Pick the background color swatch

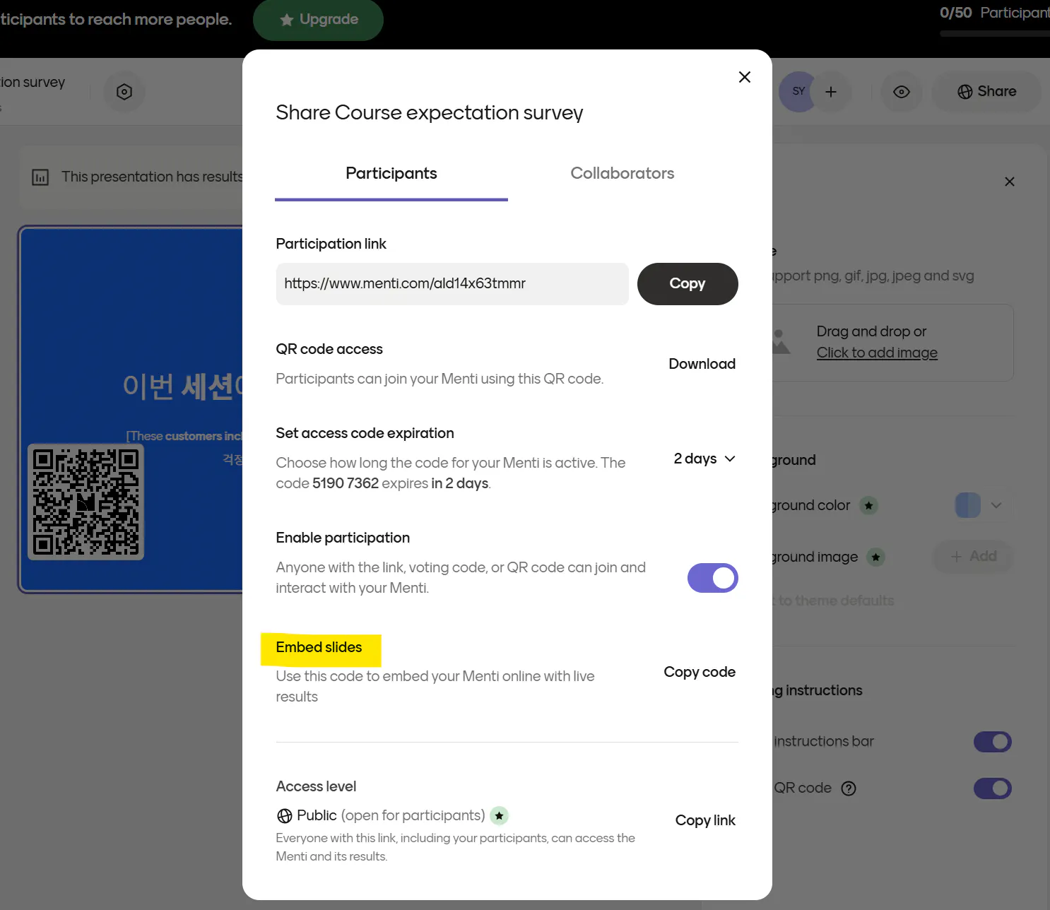(967, 505)
